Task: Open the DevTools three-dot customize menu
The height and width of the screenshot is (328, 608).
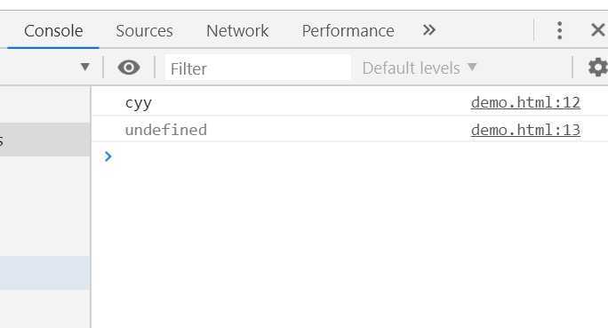Action: coord(559,30)
